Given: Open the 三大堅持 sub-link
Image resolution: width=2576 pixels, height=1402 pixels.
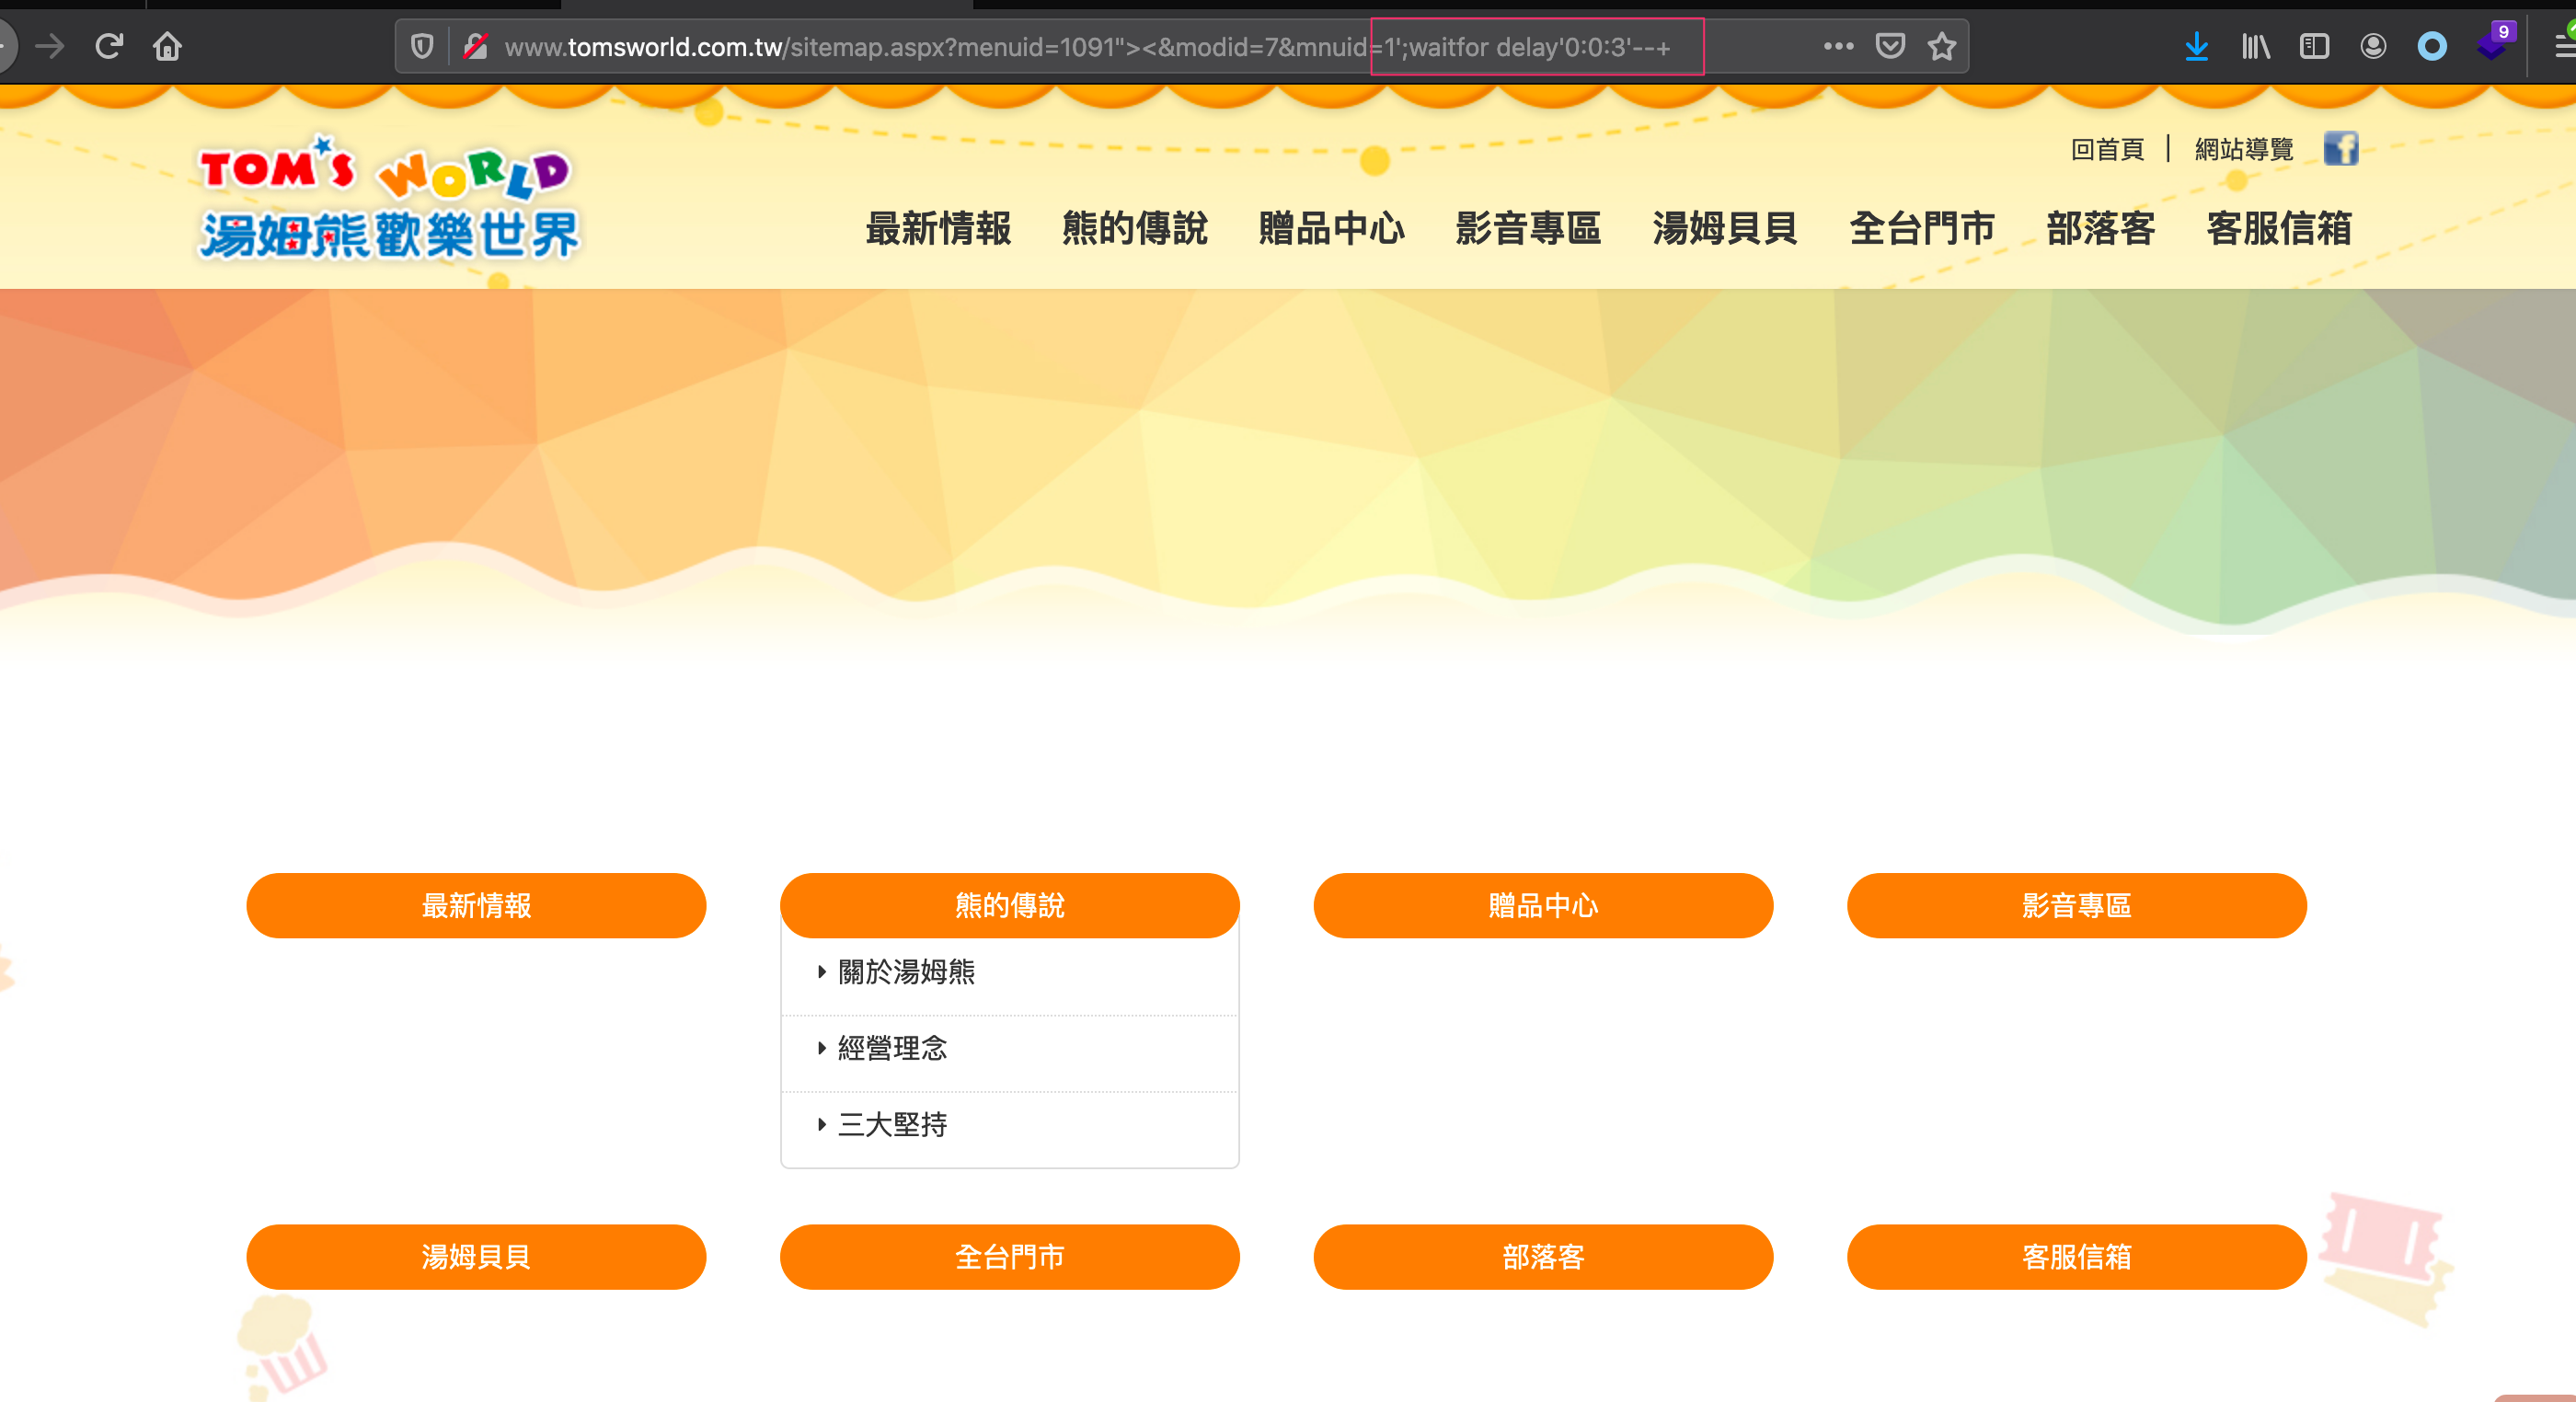Looking at the screenshot, I should pyautogui.click(x=892, y=1124).
